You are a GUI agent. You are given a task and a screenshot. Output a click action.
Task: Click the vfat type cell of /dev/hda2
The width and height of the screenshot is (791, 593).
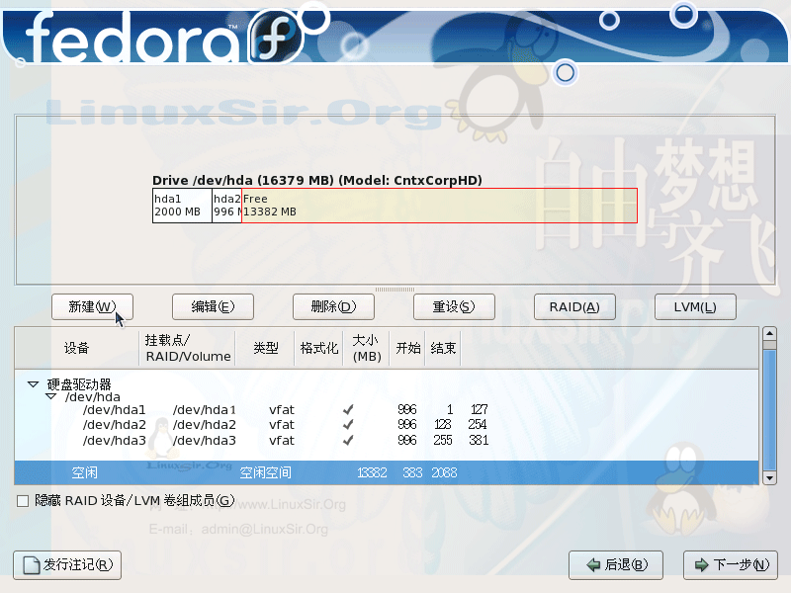282,425
